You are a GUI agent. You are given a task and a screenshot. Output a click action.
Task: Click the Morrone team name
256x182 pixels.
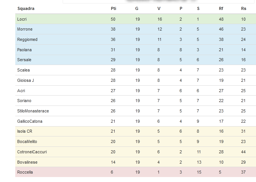[x=25, y=29]
